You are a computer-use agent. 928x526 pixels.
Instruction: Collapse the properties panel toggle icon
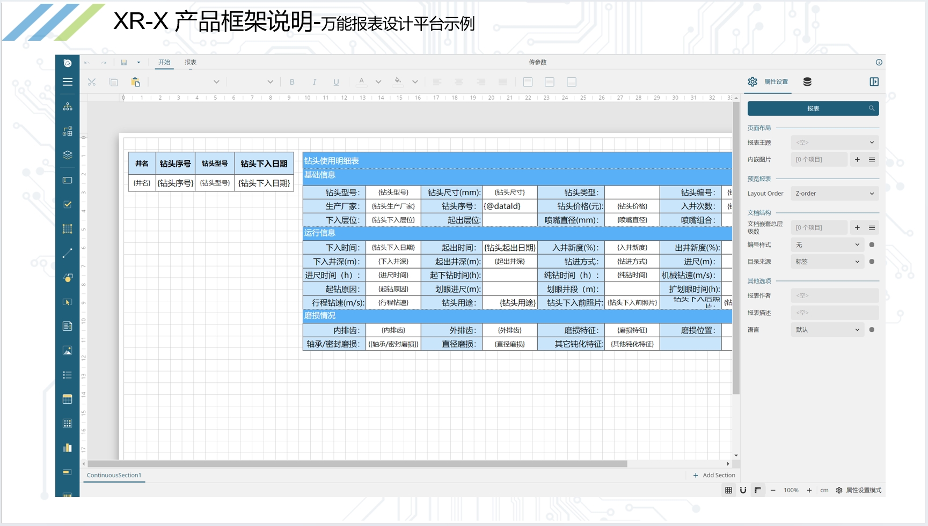click(x=874, y=82)
